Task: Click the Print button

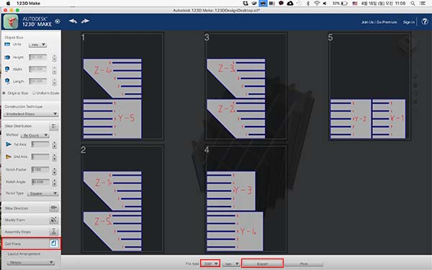Action: pyautogui.click(x=304, y=264)
